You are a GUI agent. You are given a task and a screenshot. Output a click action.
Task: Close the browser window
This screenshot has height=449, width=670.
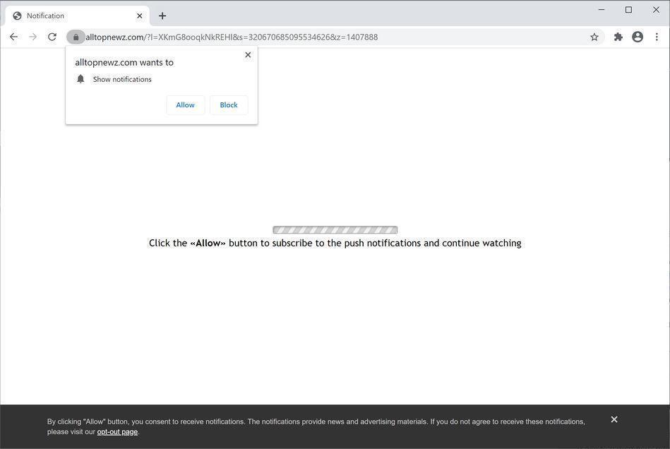coord(656,9)
